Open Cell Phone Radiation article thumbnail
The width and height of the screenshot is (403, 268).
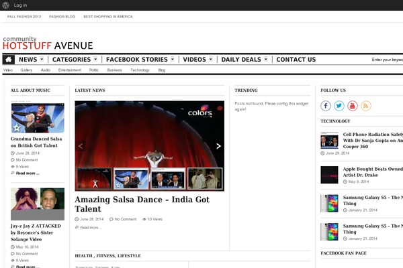(329, 140)
